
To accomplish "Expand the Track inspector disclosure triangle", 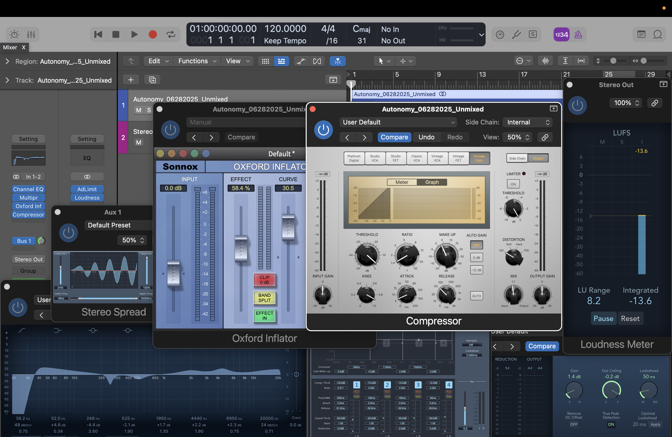I will [7, 80].
